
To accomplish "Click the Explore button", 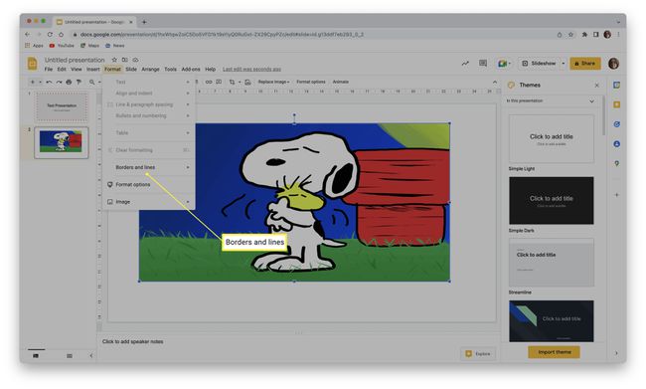I will tap(478, 353).
